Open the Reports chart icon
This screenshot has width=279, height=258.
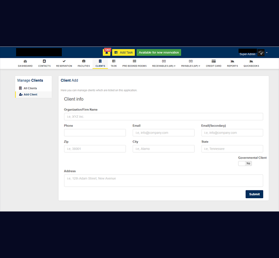232,61
